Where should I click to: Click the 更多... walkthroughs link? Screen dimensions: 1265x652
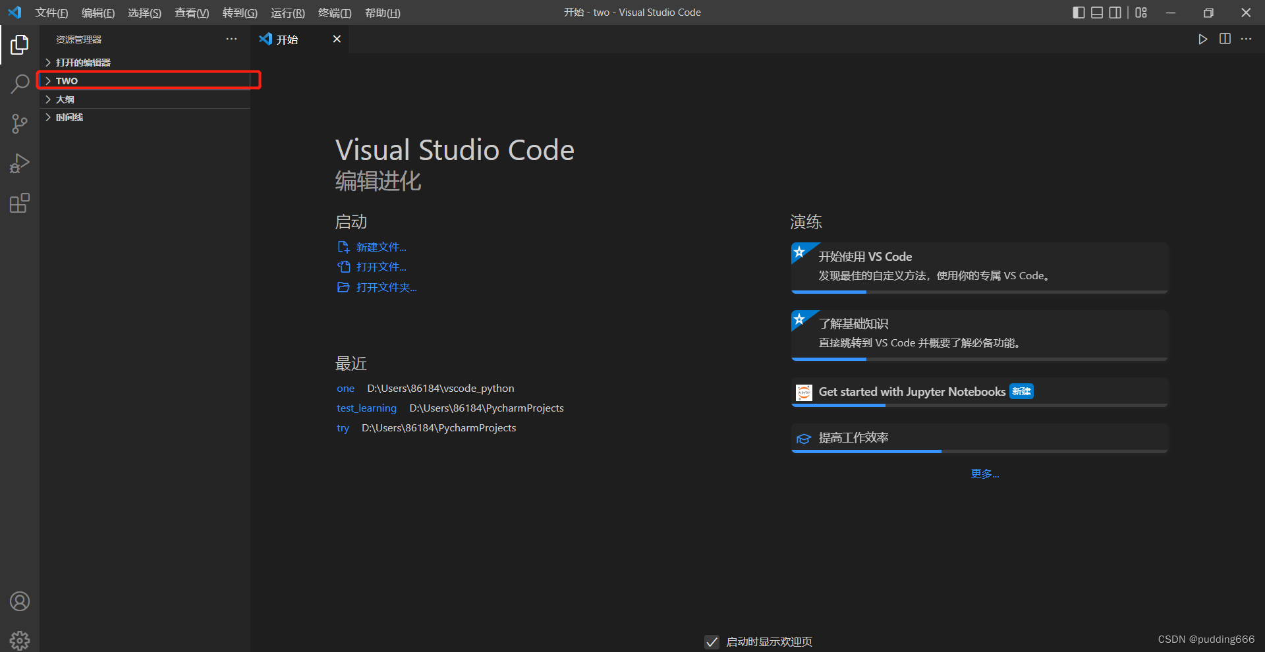pyautogui.click(x=985, y=474)
